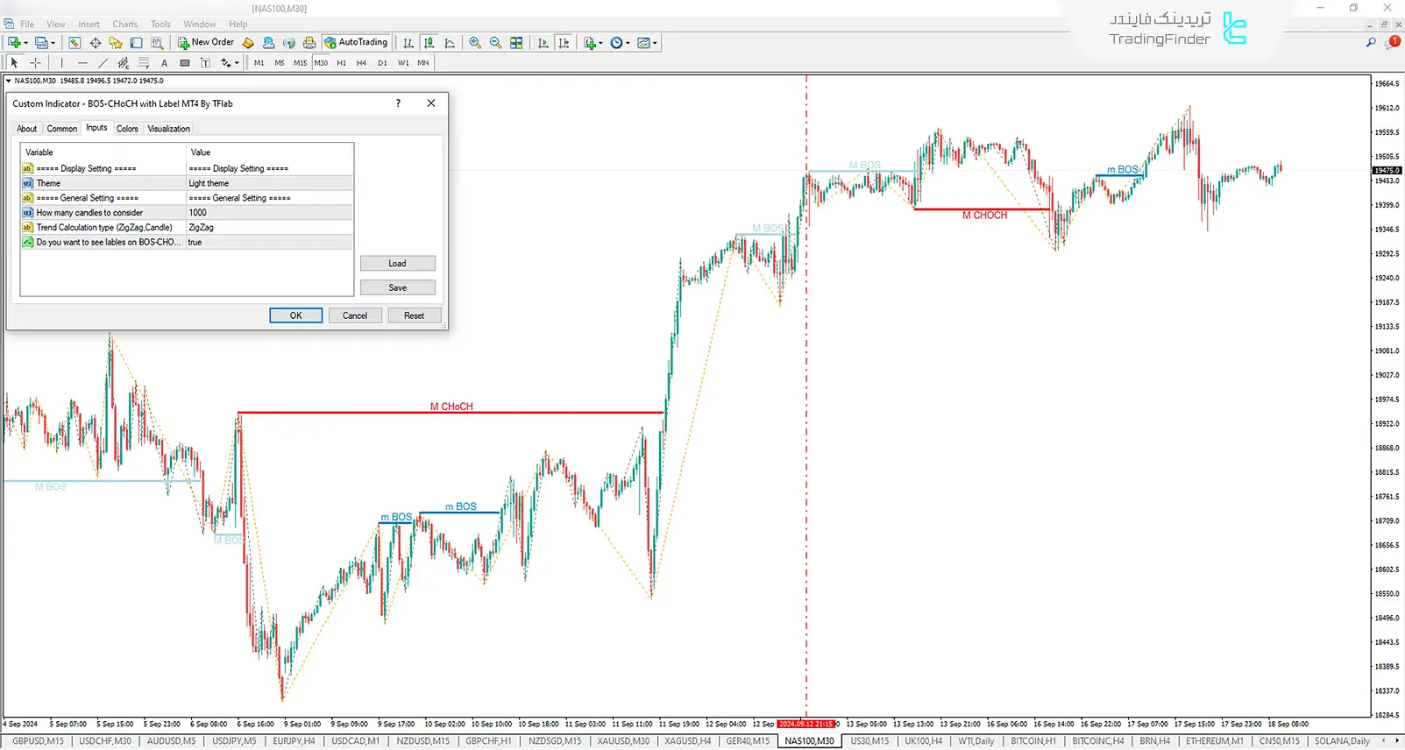This screenshot has width=1405, height=750.
Task: Switch to the Colors tab in dialog
Action: click(127, 129)
